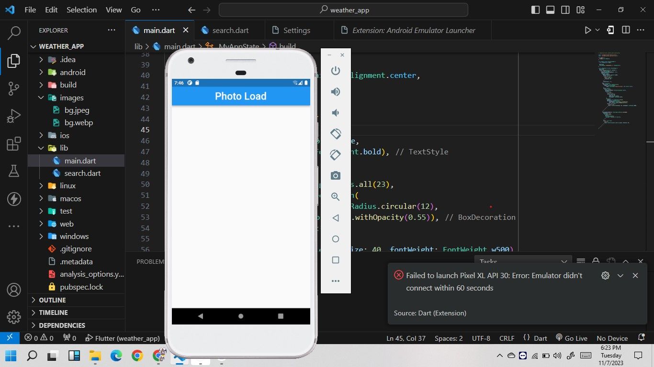Open the Explorer view icon
This screenshot has height=367, width=654.
14,61
